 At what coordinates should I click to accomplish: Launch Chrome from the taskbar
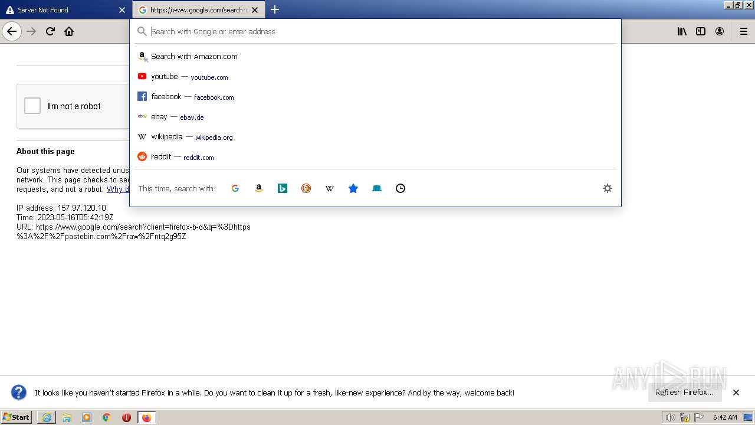(107, 417)
